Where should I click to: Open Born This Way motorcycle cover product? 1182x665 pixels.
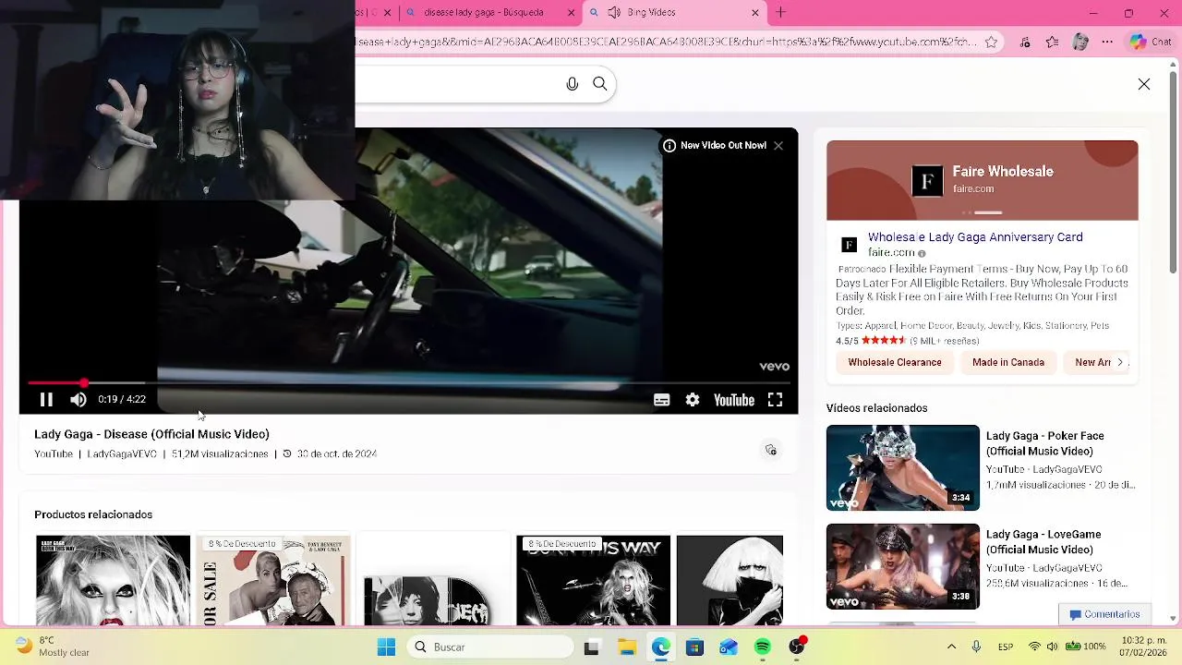(593, 580)
